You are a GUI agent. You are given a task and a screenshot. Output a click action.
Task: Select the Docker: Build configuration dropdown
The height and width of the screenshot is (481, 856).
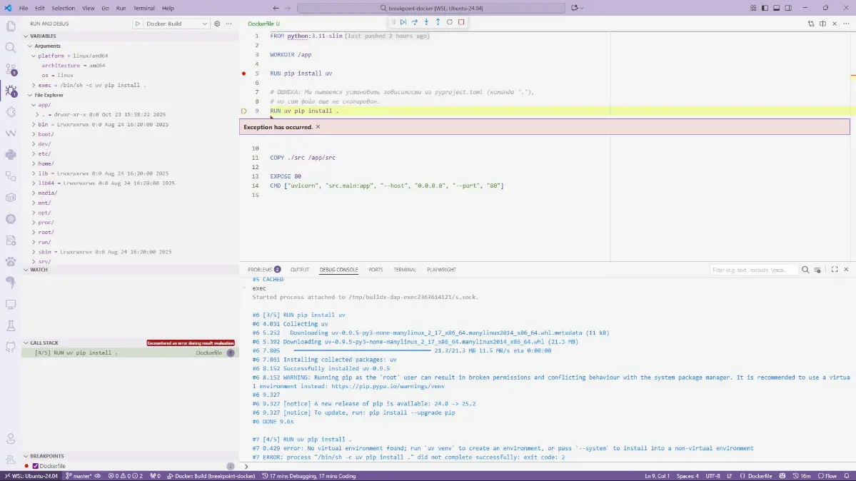pos(176,24)
